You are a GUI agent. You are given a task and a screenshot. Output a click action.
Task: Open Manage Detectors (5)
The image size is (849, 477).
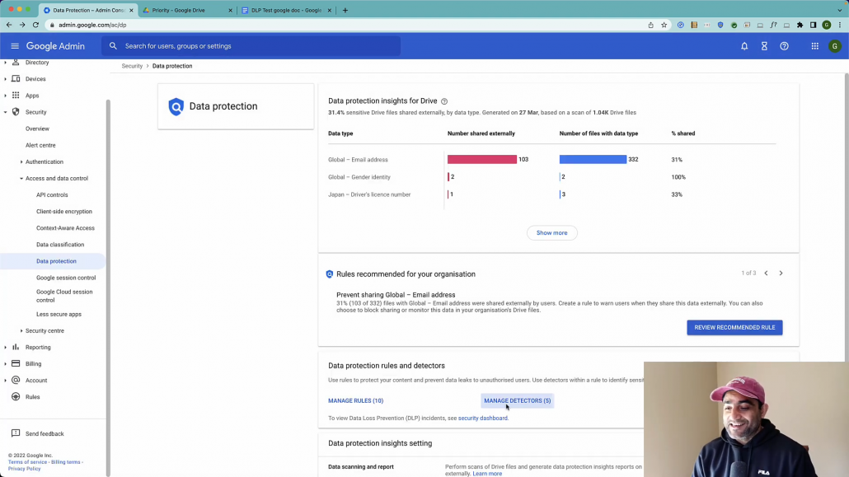tap(517, 400)
